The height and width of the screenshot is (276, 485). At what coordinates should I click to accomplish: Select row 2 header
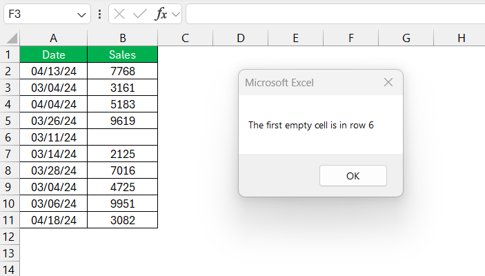coord(10,71)
